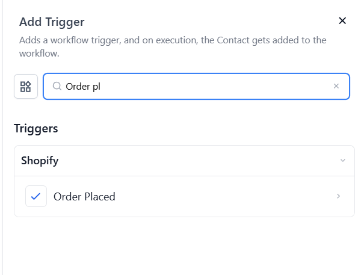364x275 pixels.
Task: Click the blue checkmark beside Order Placed
Action: coord(36,196)
